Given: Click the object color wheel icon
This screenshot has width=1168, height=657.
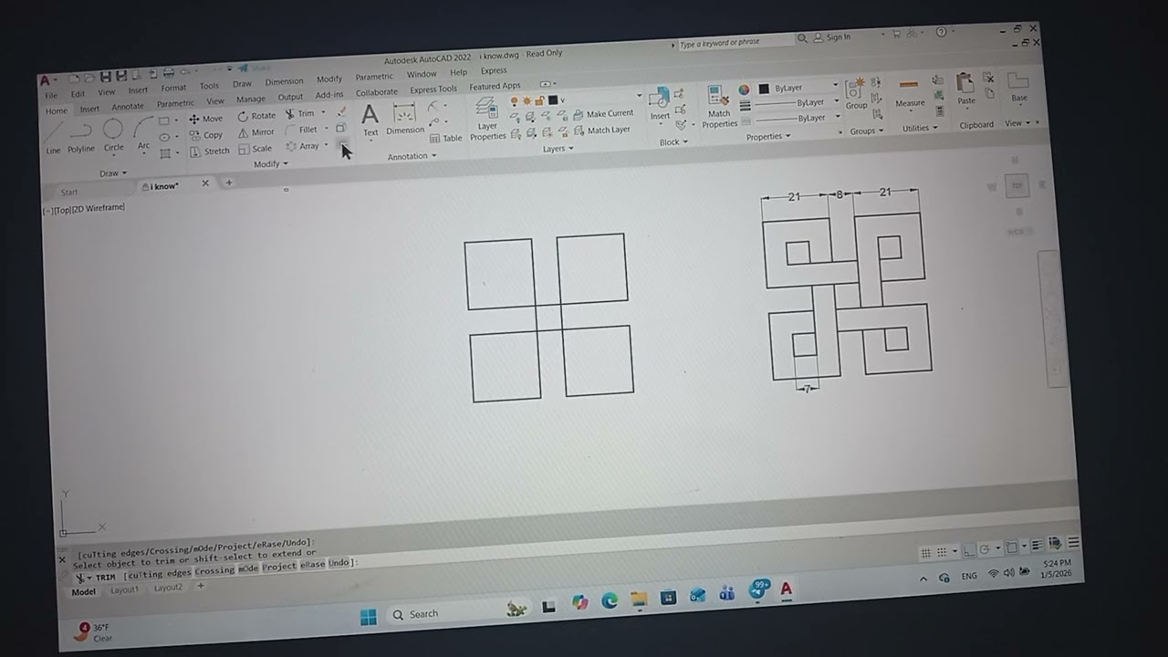Looking at the screenshot, I should coord(744,90).
